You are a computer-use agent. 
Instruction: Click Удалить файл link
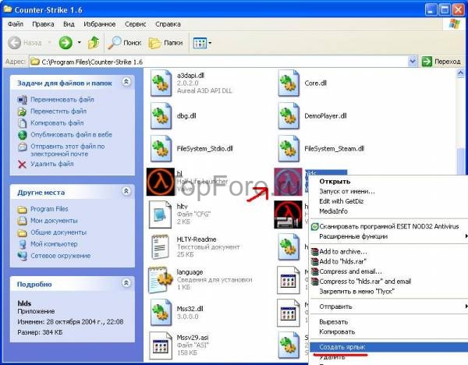(x=52, y=164)
